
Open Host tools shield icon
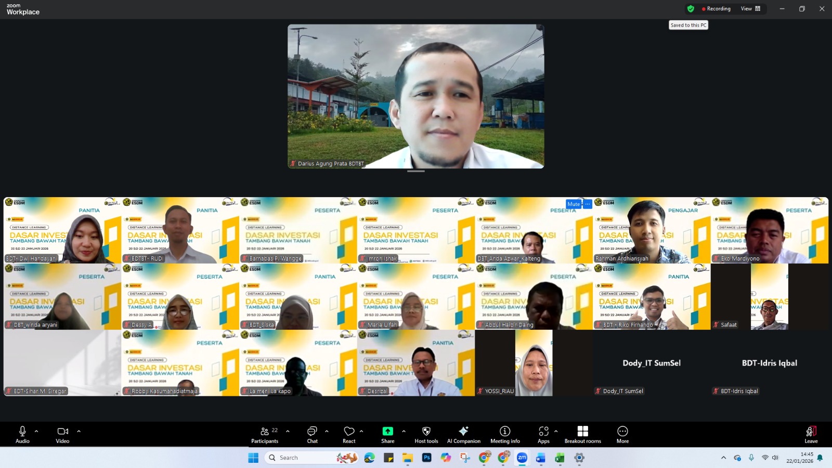426,435
